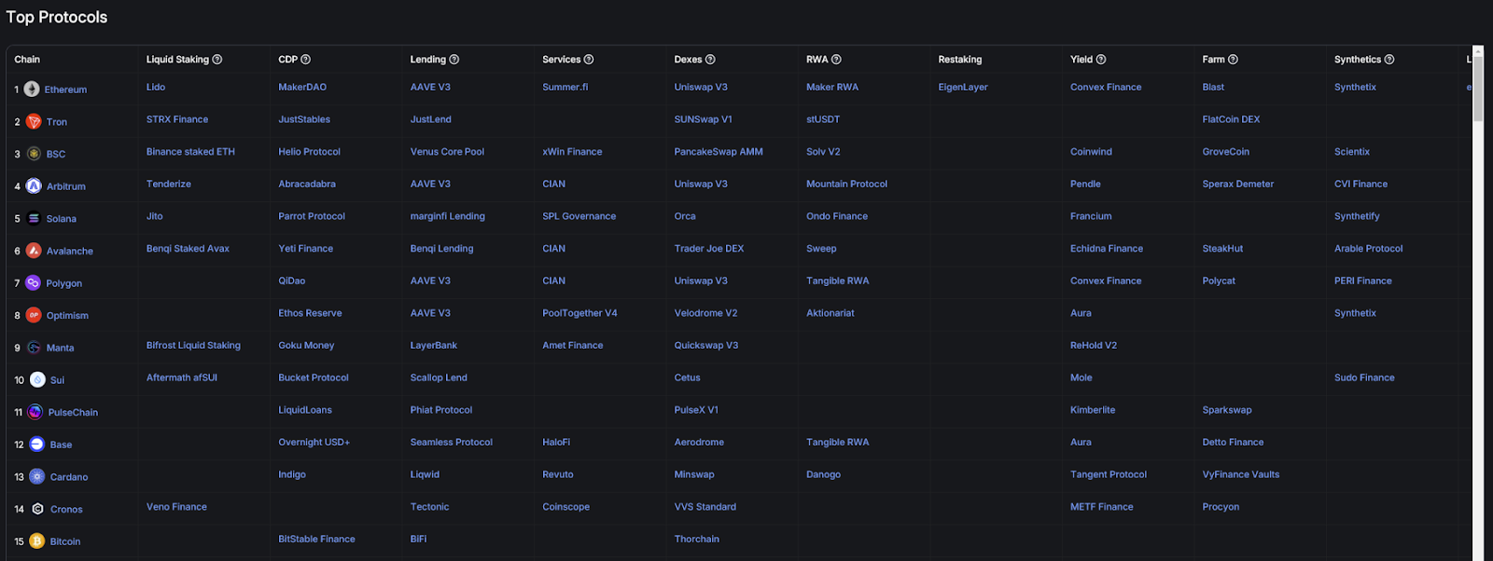Click the Liquid Staking help icon

(217, 60)
